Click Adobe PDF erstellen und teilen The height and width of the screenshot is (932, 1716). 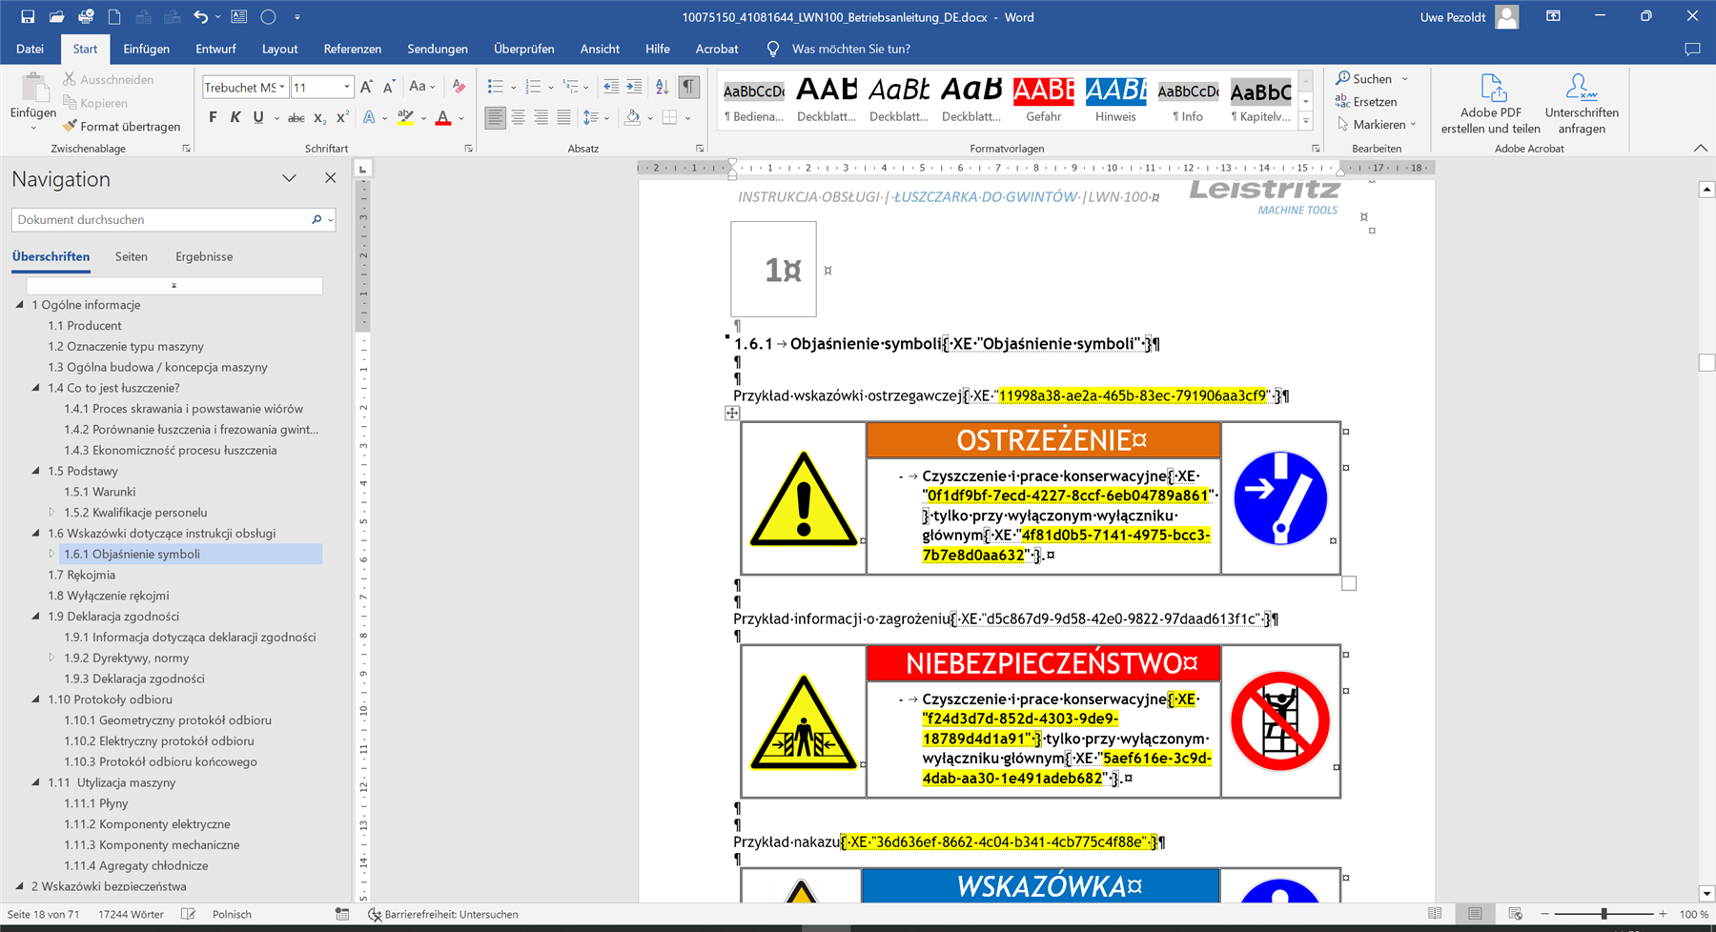(1490, 104)
